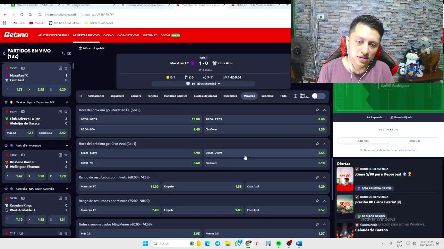Go back with the browser back arrow
The width and height of the screenshot is (444, 249).
tap(5, 15)
